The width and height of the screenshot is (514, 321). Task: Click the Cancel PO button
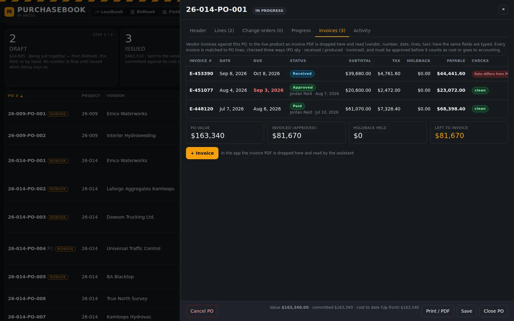pyautogui.click(x=202, y=311)
